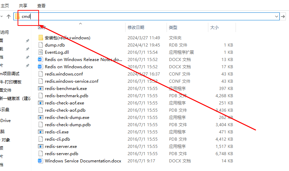The image size is (289, 171).
Task: Select the redis-cli.exe file icon
Action: 41,132
